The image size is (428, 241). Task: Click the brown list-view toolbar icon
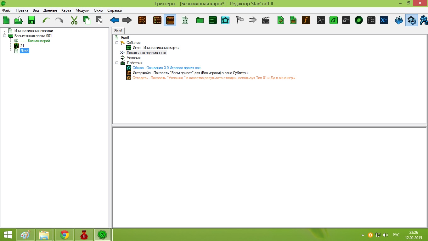[157, 20]
